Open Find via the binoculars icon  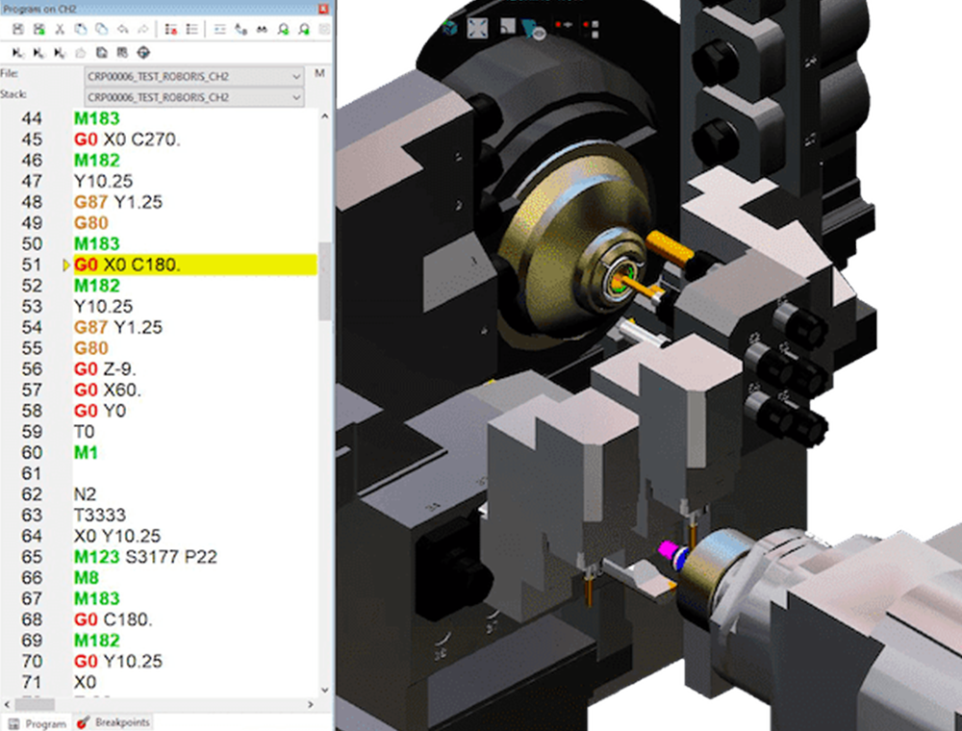(262, 29)
